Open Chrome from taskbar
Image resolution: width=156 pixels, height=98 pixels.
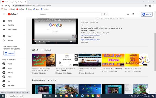[x=88, y=96]
